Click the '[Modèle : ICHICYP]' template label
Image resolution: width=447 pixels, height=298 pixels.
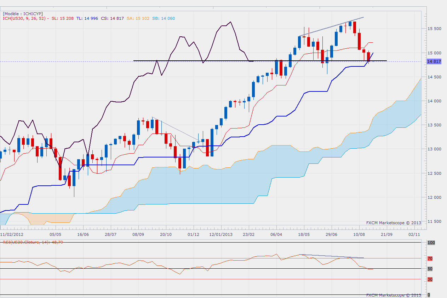pyautogui.click(x=23, y=13)
